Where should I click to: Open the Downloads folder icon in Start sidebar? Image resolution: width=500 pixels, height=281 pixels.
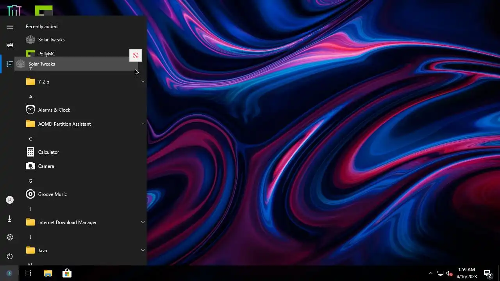(10, 219)
